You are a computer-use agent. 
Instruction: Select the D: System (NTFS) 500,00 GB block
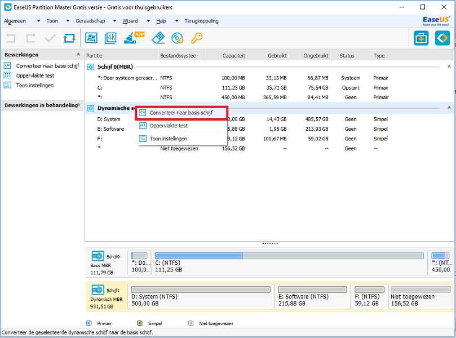click(x=201, y=296)
